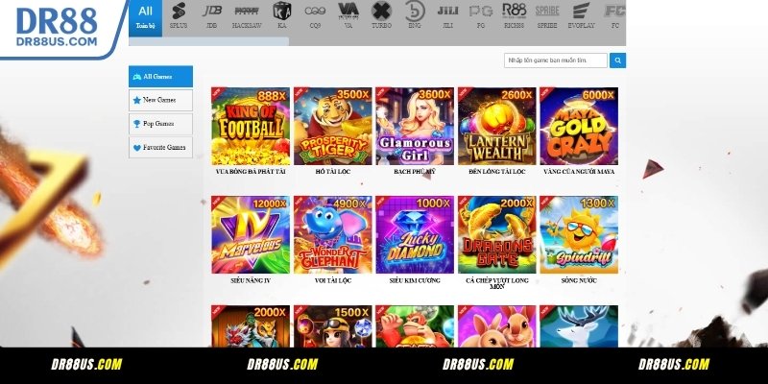View the Favorite Games list

tap(160, 148)
